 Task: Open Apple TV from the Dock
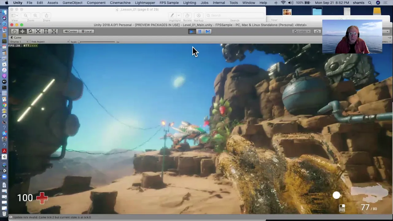tap(4, 82)
